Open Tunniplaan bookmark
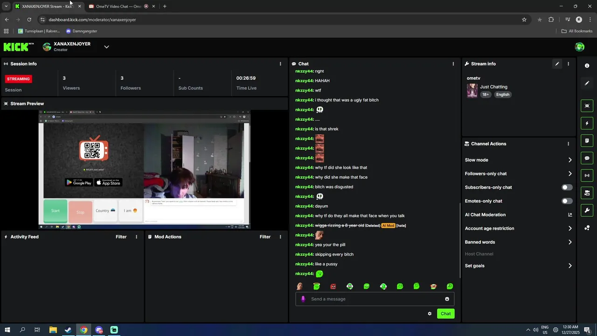This screenshot has width=597, height=336. (39, 31)
